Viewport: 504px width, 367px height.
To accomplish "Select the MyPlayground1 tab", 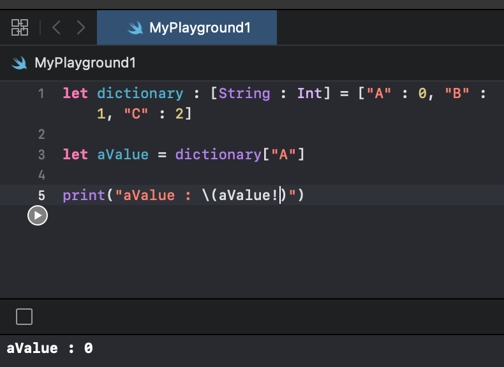I will 187,27.
